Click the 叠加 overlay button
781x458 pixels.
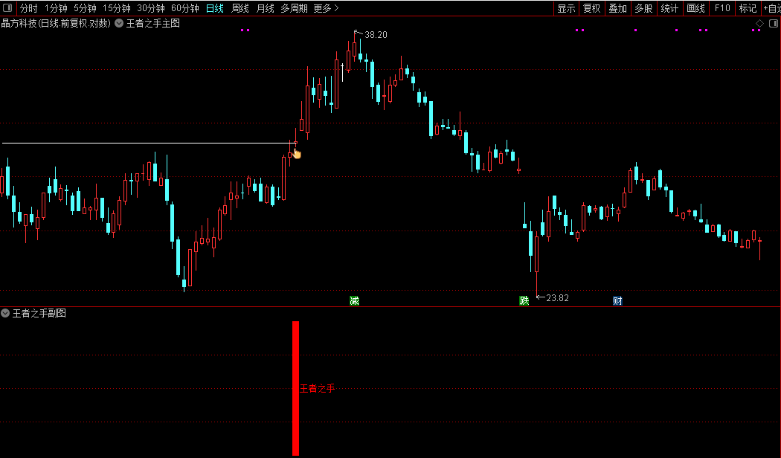point(617,8)
